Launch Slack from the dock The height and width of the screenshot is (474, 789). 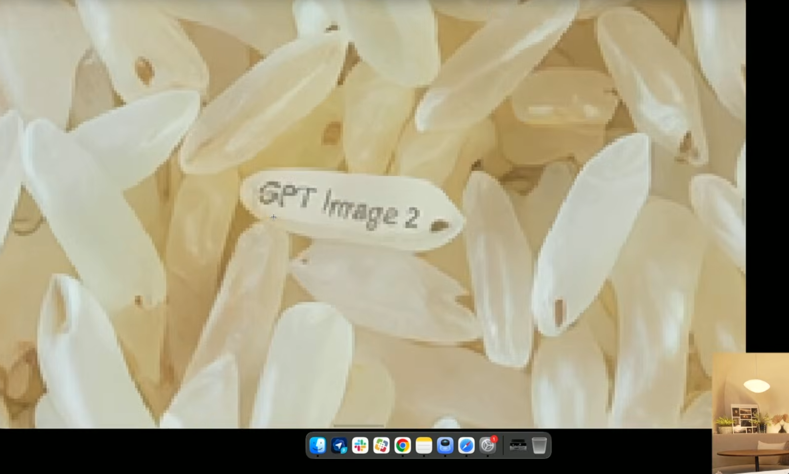[360, 445]
